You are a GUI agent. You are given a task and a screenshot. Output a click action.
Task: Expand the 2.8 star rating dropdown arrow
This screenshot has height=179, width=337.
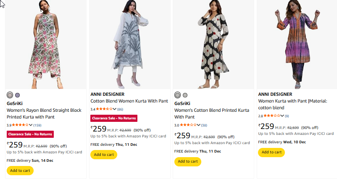[282, 116]
